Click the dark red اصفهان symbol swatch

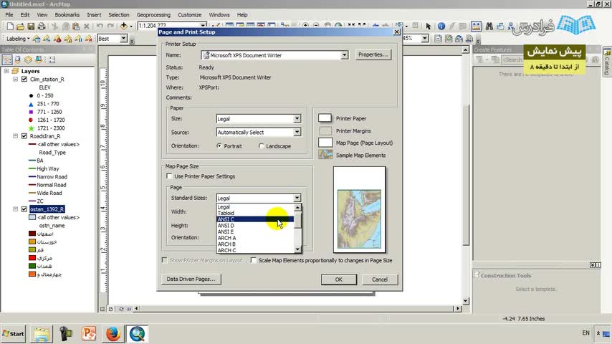click(x=32, y=234)
